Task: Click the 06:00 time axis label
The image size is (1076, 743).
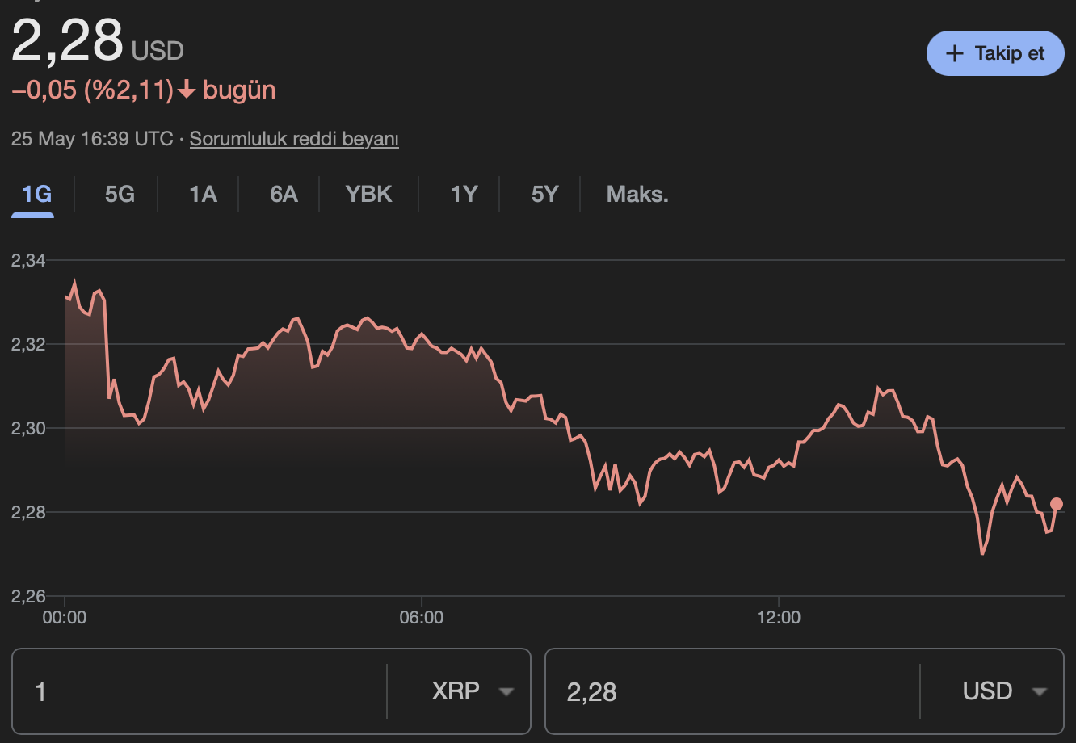Action: coord(422,618)
